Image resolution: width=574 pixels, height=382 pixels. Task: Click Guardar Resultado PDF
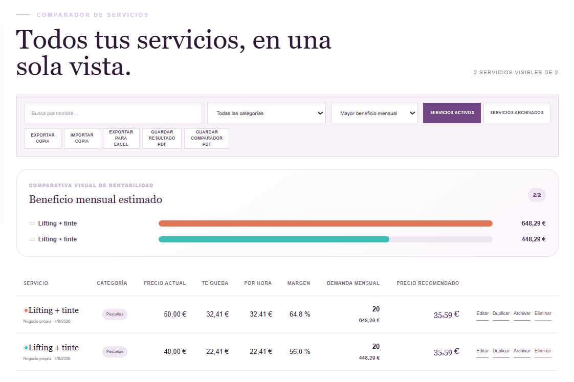pos(162,138)
